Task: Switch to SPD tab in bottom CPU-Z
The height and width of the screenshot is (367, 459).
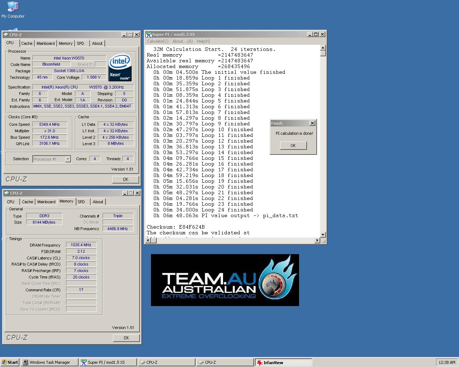Action: pos(81,202)
